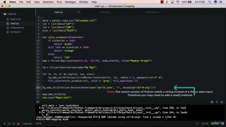Open the Apple menu
This screenshot has width=226, height=127.
pos(5,2)
